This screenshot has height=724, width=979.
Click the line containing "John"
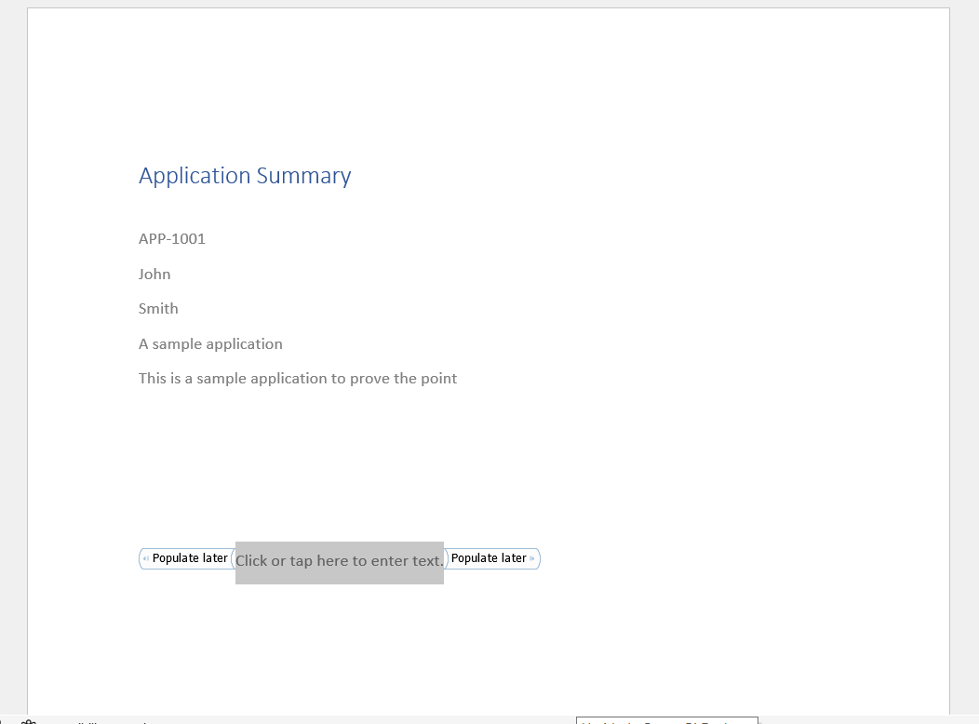click(x=154, y=274)
